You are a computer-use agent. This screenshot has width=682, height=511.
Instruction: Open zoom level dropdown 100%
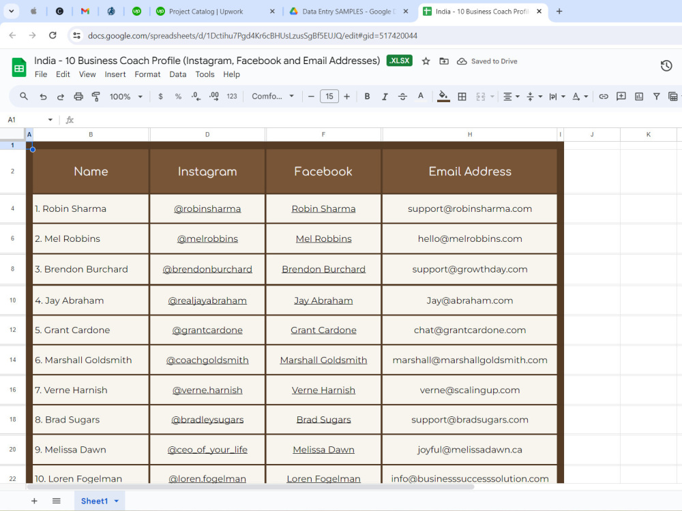(125, 97)
